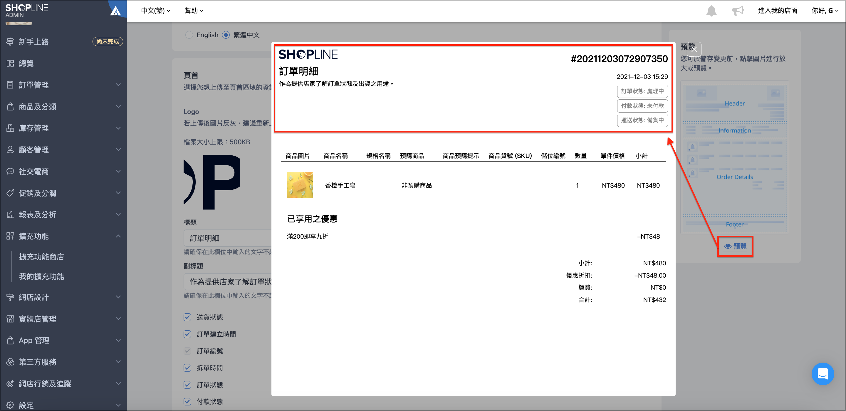
Task: Click the 庫存管理 inventory icon
Action: (x=10, y=128)
